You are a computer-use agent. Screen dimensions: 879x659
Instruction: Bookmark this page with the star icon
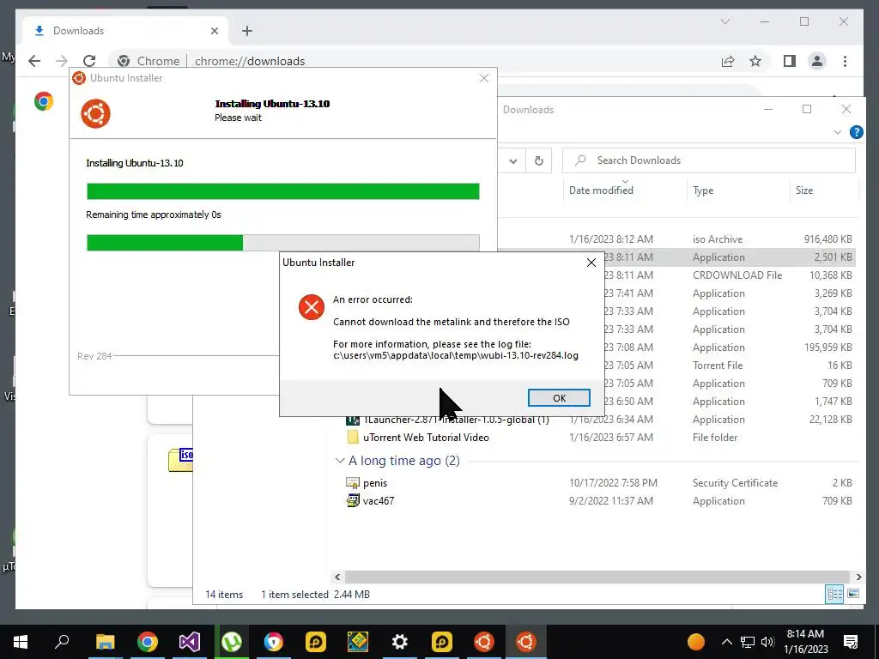[x=755, y=61]
